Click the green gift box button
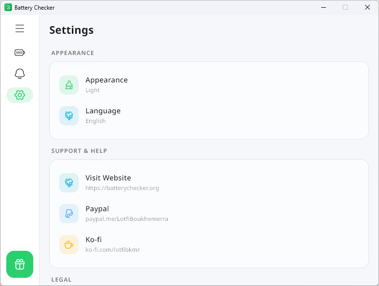 point(20,264)
